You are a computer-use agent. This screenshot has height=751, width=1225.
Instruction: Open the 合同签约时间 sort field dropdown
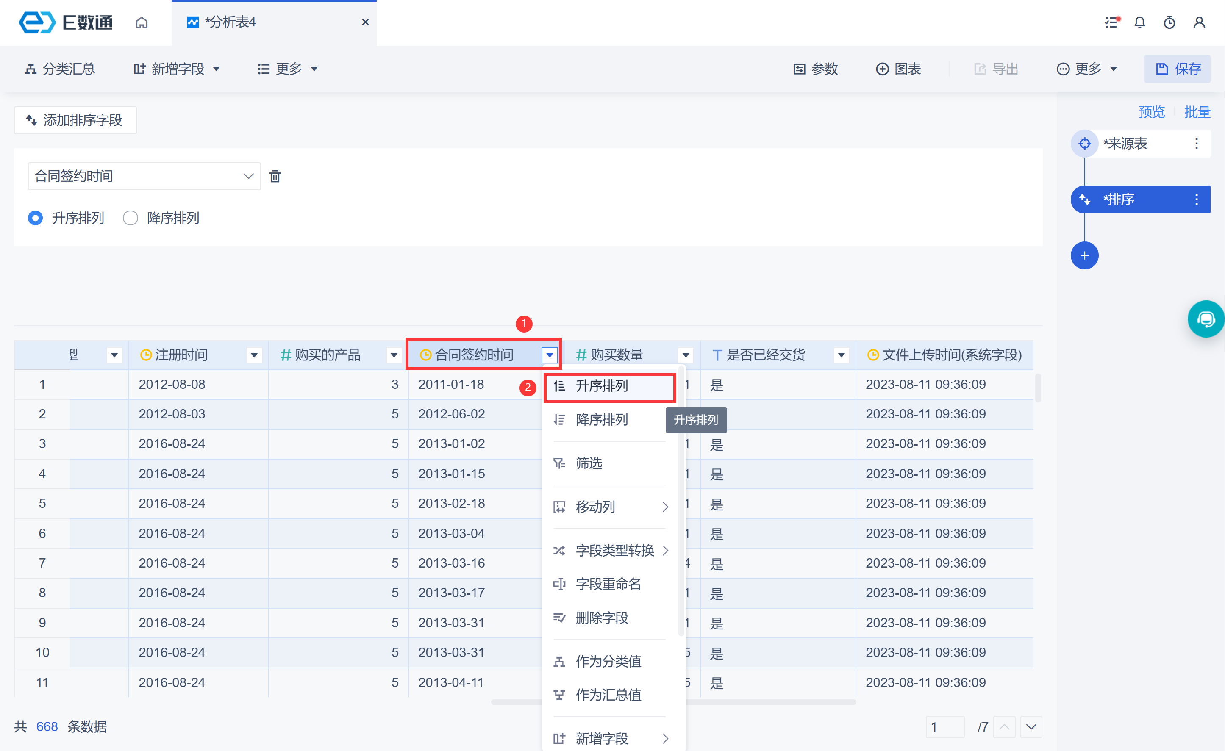click(x=144, y=176)
